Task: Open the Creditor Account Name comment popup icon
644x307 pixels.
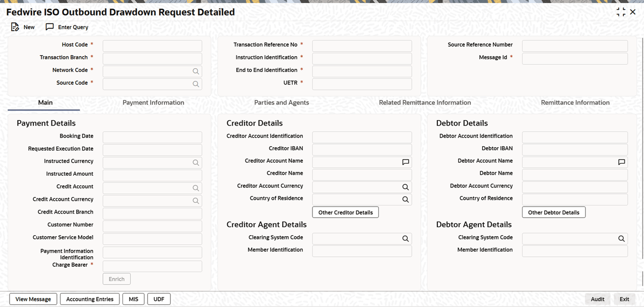Action: [406, 162]
